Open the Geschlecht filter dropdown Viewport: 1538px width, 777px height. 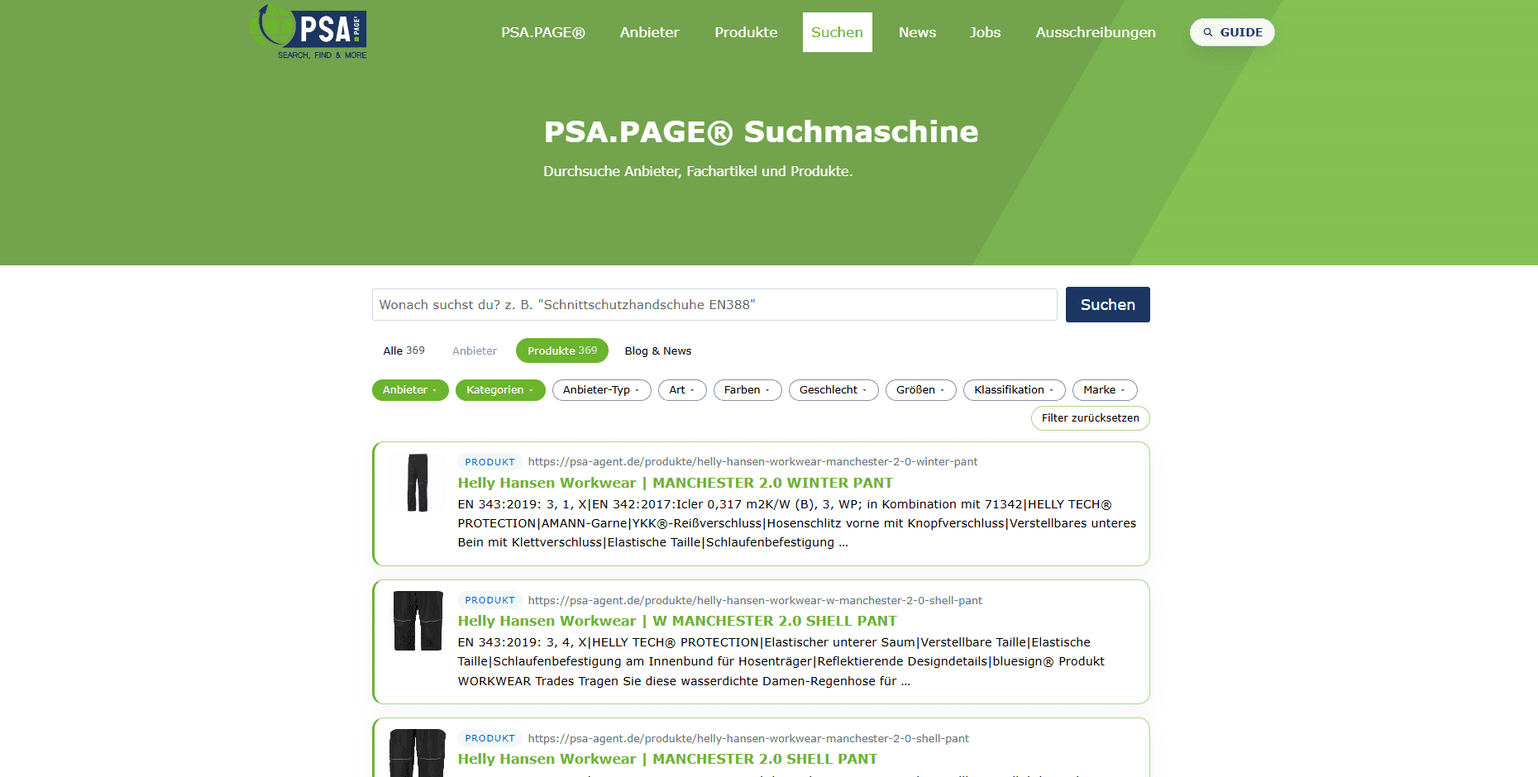point(833,389)
